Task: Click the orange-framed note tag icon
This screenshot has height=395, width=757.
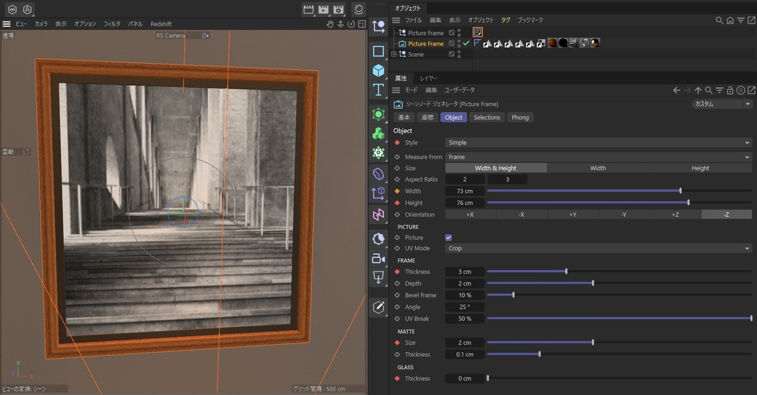Action: pyautogui.click(x=478, y=32)
